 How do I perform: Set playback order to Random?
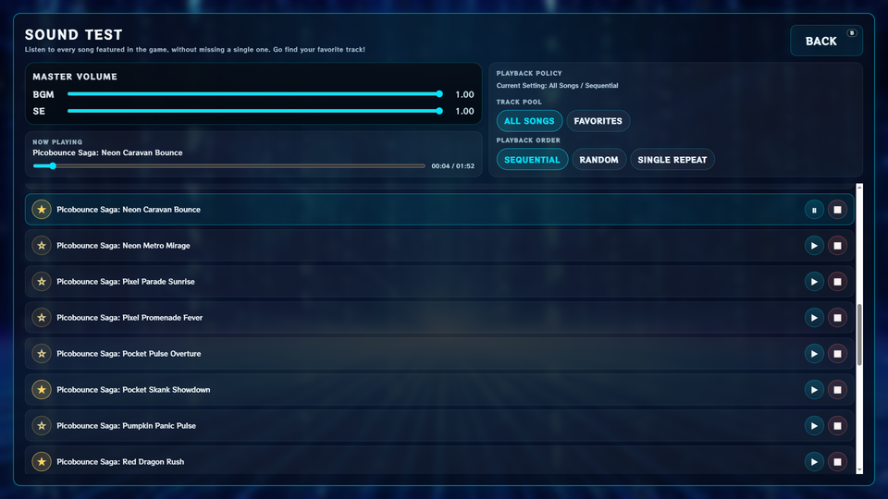point(598,160)
